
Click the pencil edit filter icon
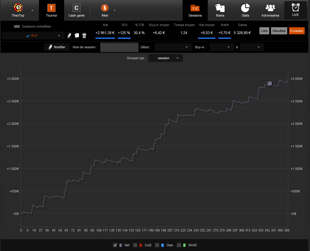pos(69,36)
